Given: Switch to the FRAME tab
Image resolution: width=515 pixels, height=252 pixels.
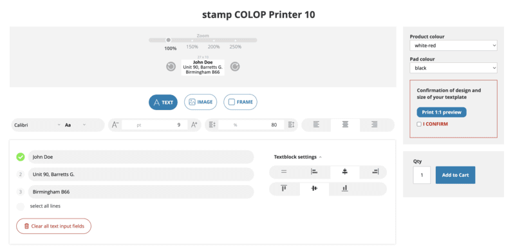Looking at the screenshot, I should click(240, 102).
